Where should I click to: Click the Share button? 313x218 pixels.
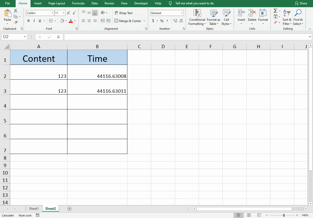pos(301,3)
